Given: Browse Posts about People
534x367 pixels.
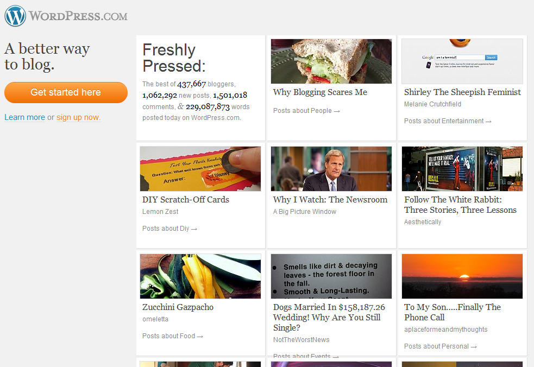Looking at the screenshot, I should coord(306,111).
